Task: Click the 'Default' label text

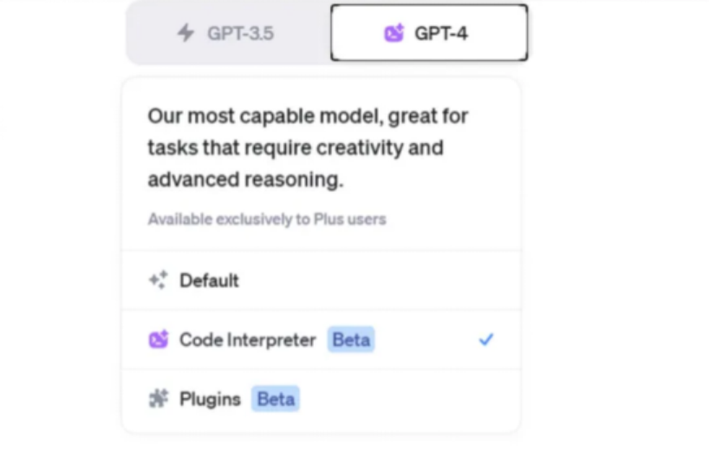Action: coord(209,280)
